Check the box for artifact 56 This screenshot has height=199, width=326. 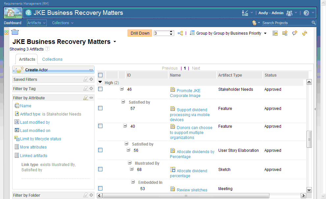[100, 150]
